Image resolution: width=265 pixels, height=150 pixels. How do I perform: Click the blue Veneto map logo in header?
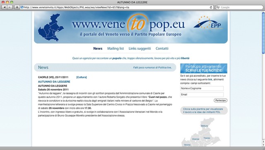[51, 28]
